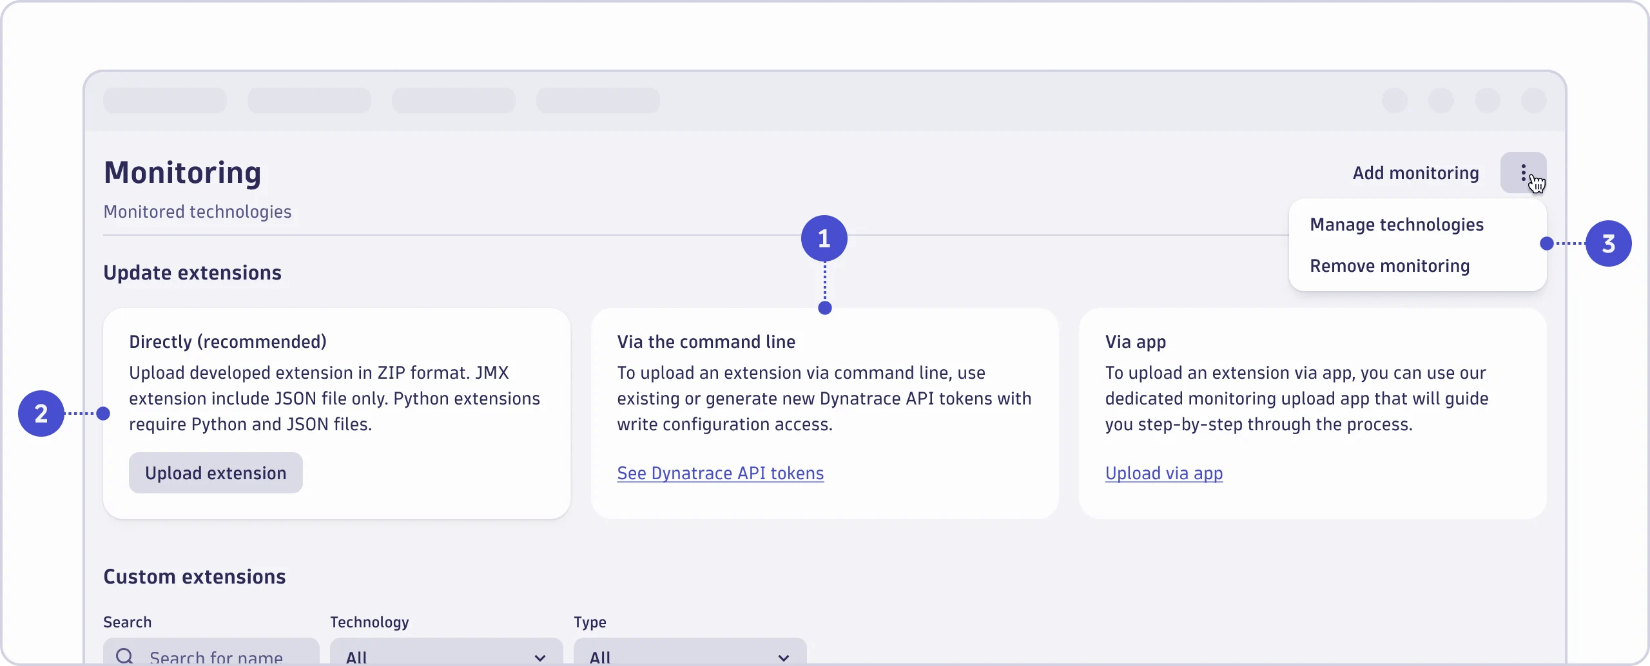1650x666 pixels.
Task: Open the See Dynatrace API tokens link
Action: click(720, 473)
